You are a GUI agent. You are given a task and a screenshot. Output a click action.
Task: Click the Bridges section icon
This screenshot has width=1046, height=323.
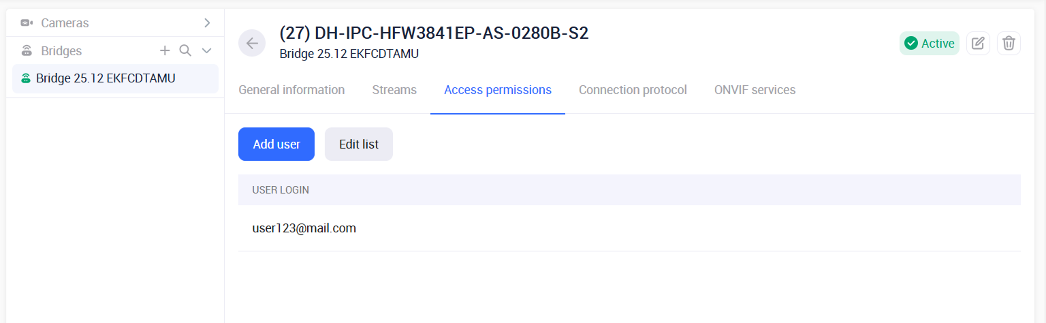27,51
